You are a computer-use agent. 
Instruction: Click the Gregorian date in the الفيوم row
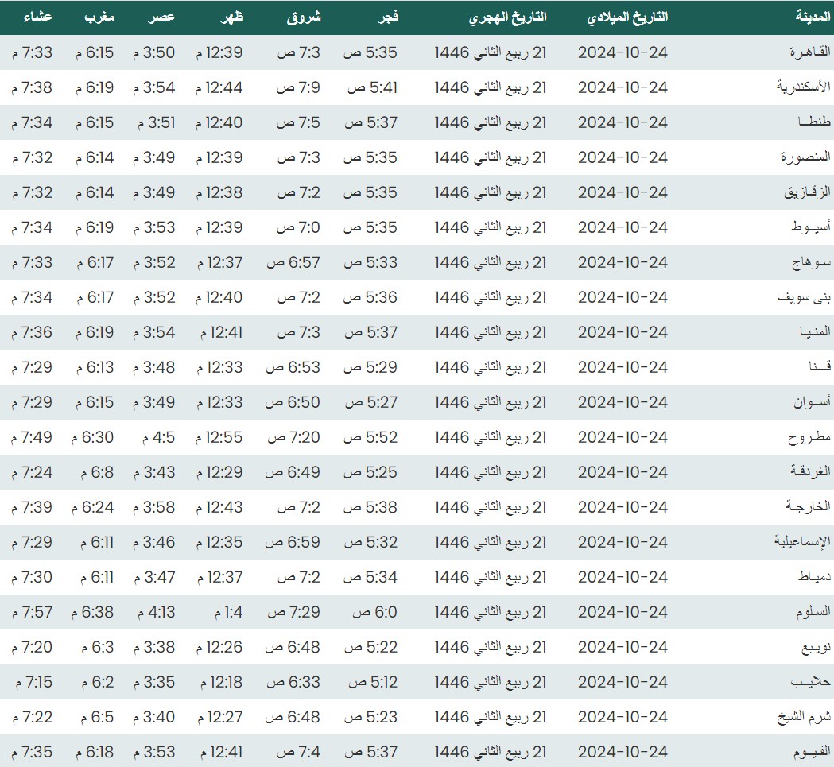coord(623,752)
